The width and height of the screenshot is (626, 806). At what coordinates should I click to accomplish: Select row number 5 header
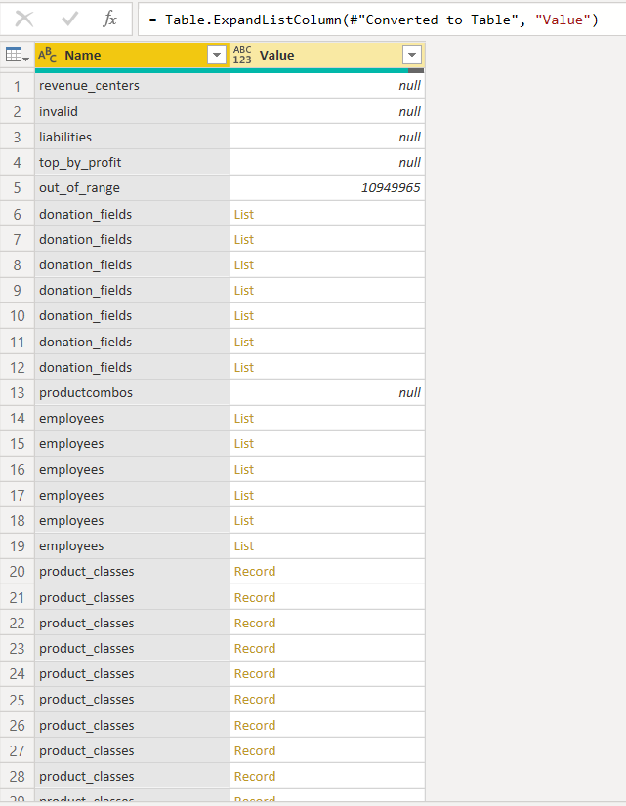pos(17,187)
